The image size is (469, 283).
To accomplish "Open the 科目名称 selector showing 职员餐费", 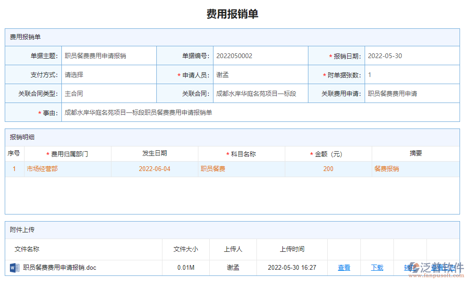I will tap(241, 169).
